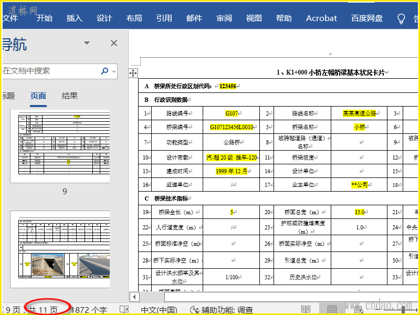Image resolution: width=420 pixels, height=315 pixels.
Task: Switch to the 结果 navigation tab
Action: tap(70, 96)
